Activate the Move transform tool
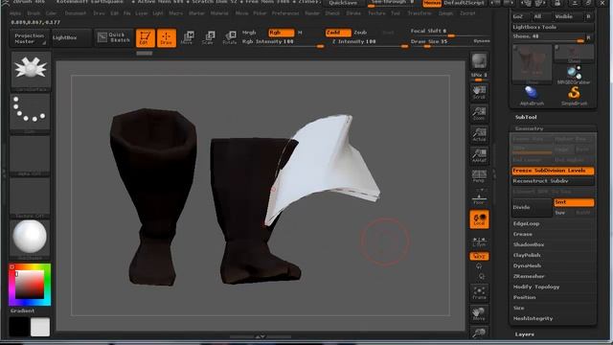Screen dimensions: 613x345 pyautogui.click(x=188, y=38)
